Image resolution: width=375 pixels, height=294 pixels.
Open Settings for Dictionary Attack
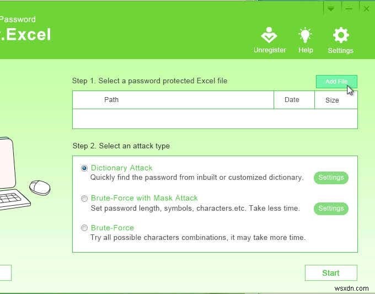tap(331, 178)
